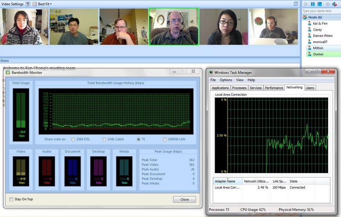Screen dimensions: 341x217
Task: Sort by Link Speed column header
Action: coord(279,181)
